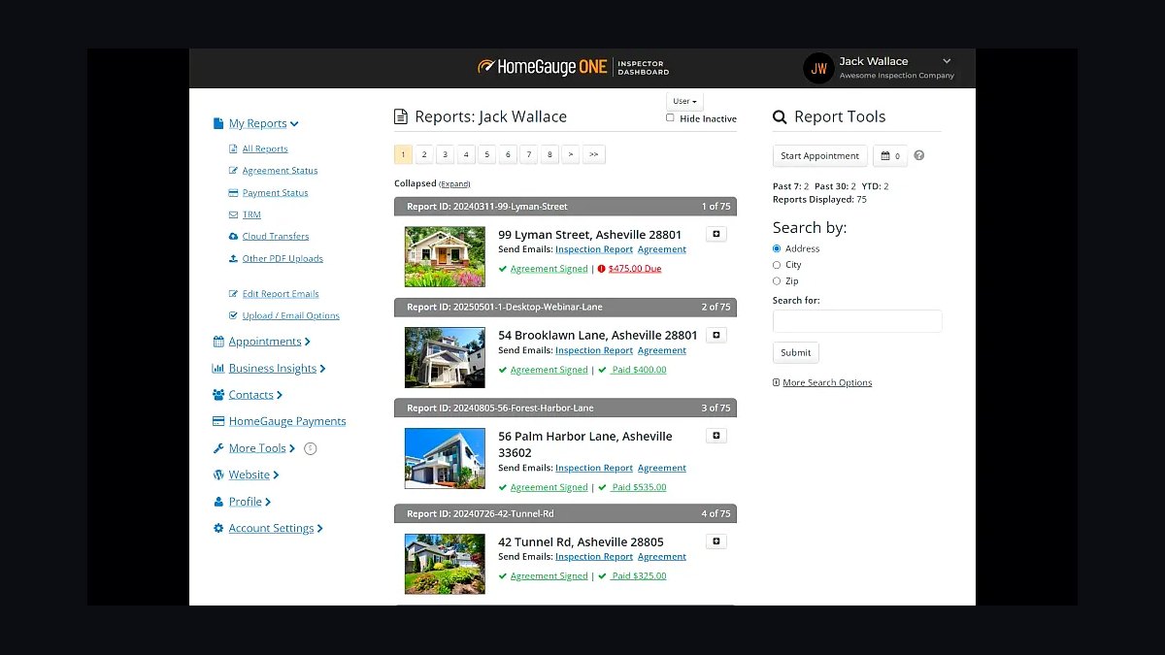Screen dimensions: 1165x655
Task: Go to page 8 of reports
Action: pos(549,154)
